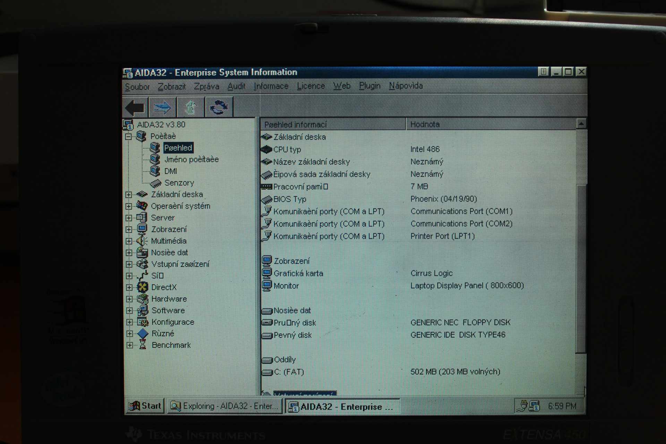Open the Audit menu

(x=236, y=86)
